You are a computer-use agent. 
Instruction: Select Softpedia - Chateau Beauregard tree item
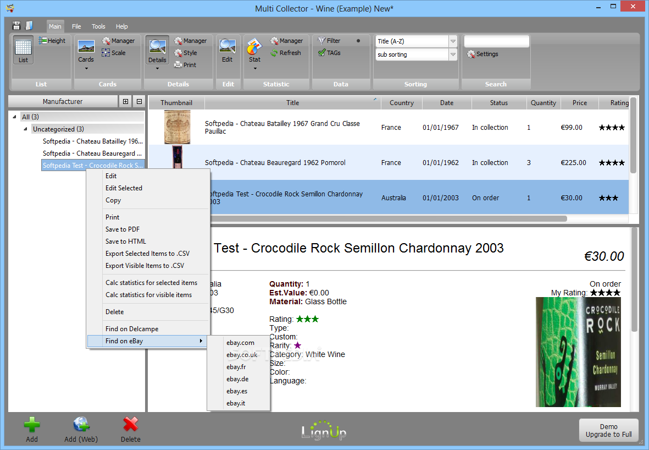point(92,153)
